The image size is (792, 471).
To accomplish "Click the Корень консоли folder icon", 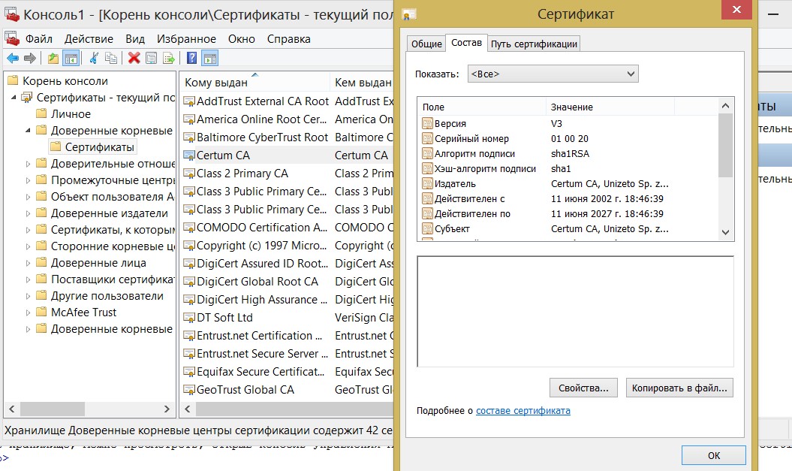I will pos(13,80).
